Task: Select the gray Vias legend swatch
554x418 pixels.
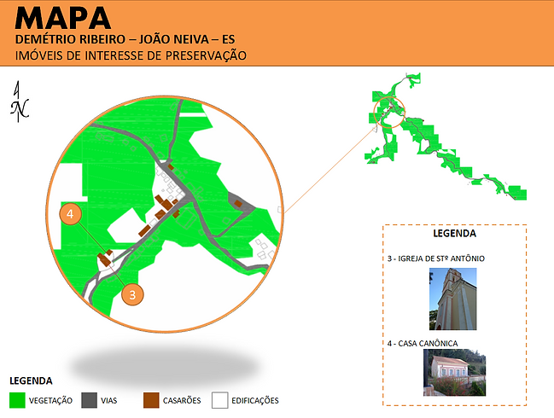Action: point(89,400)
